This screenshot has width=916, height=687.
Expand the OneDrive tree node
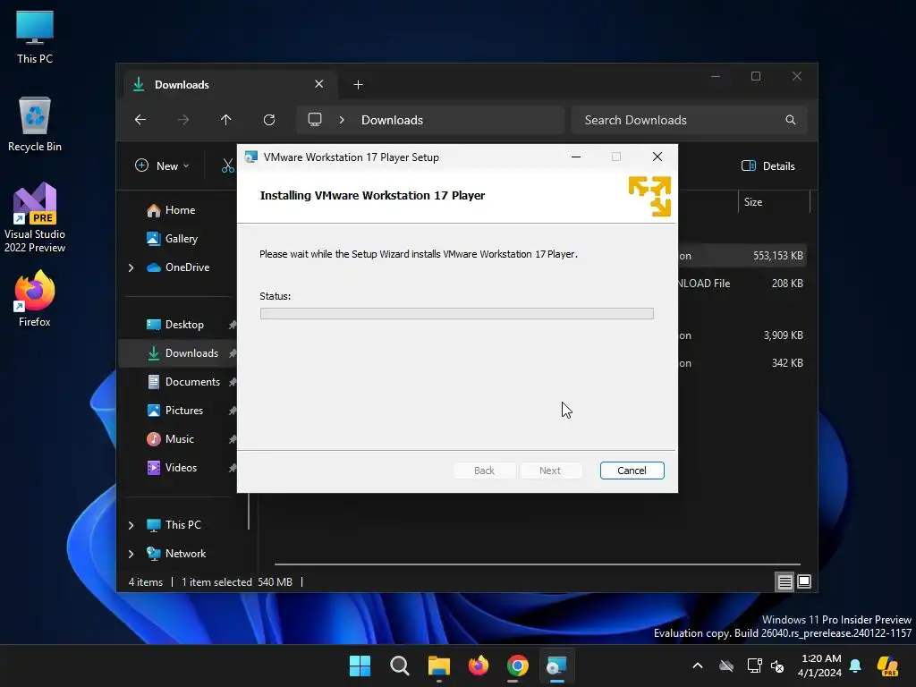pyautogui.click(x=131, y=267)
